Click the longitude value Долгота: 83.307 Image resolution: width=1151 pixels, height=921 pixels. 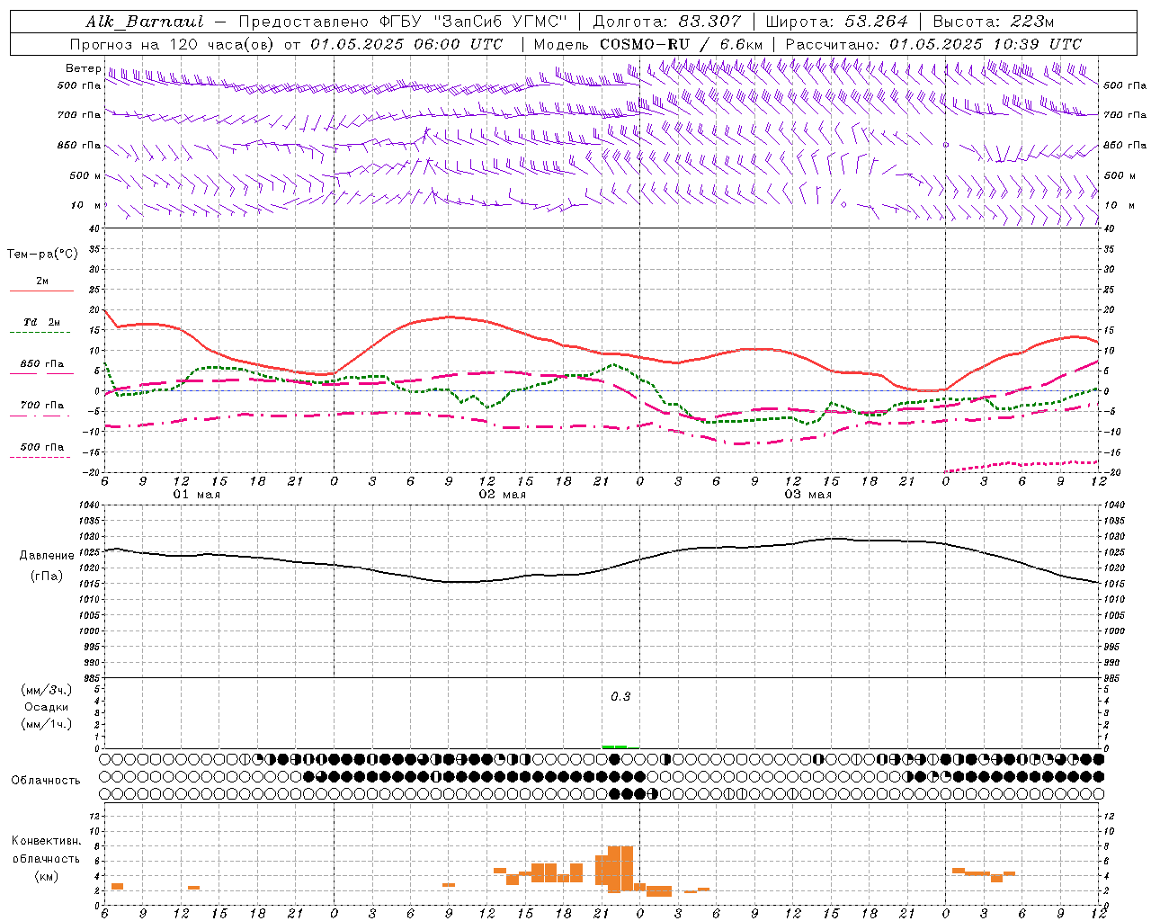coord(667,22)
